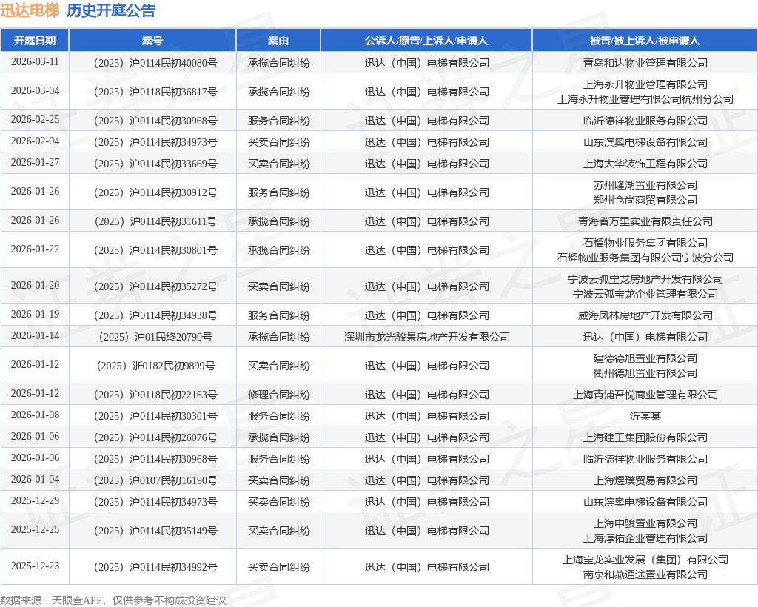
Task: Click defendant 衢州德旭置业有限公司
Action: 645,373
